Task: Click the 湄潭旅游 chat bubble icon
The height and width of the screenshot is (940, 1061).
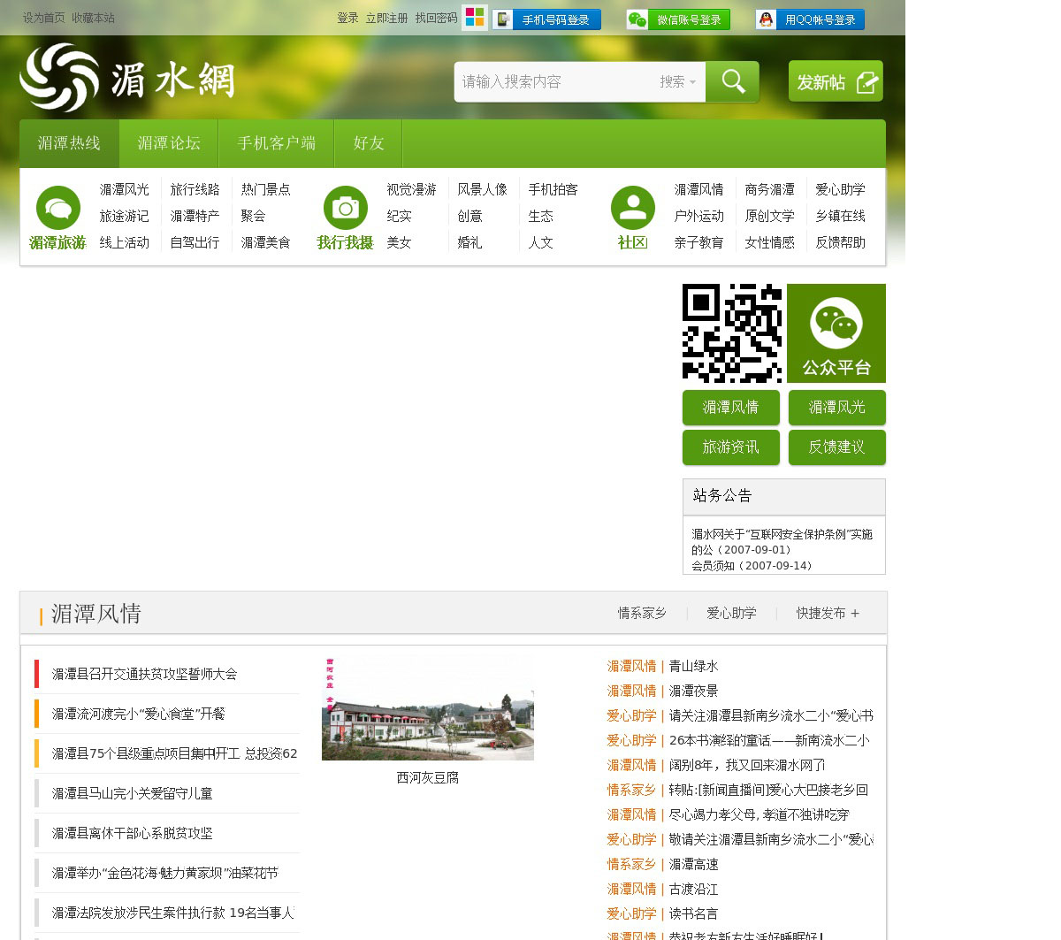Action: (58, 208)
